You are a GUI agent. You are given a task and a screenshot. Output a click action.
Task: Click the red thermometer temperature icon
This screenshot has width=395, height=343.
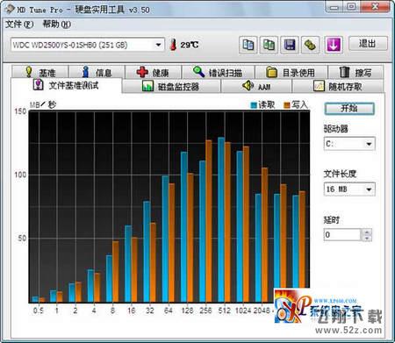(x=173, y=45)
